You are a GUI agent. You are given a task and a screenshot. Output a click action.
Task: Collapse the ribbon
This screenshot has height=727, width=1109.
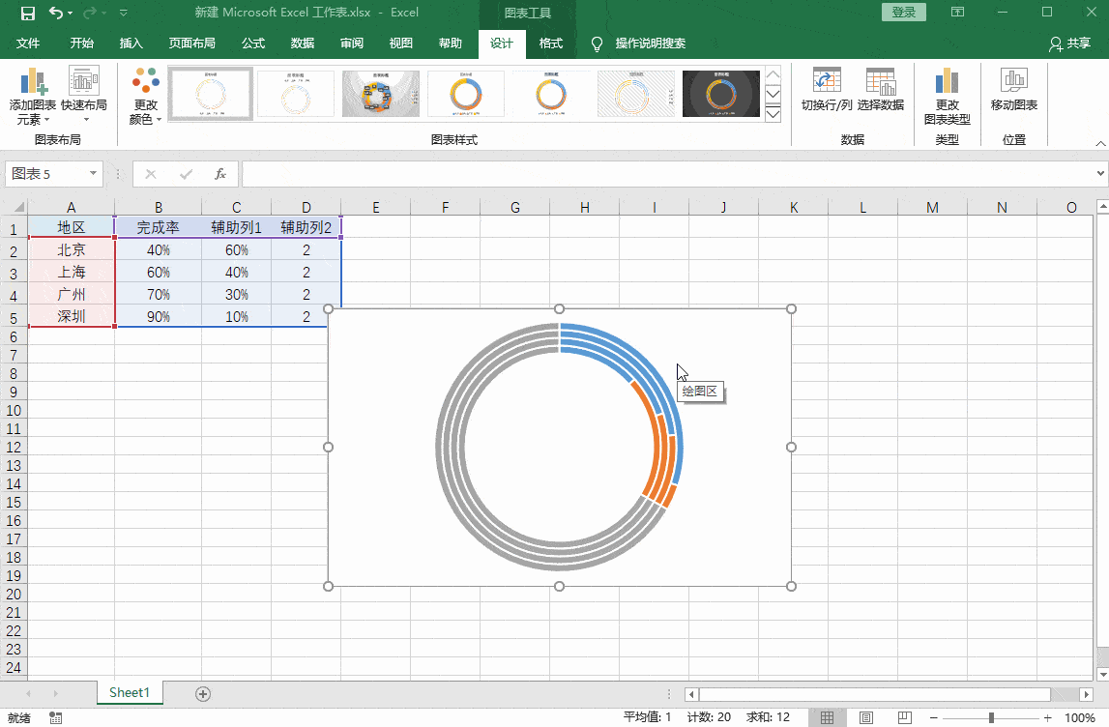[x=1100, y=143]
